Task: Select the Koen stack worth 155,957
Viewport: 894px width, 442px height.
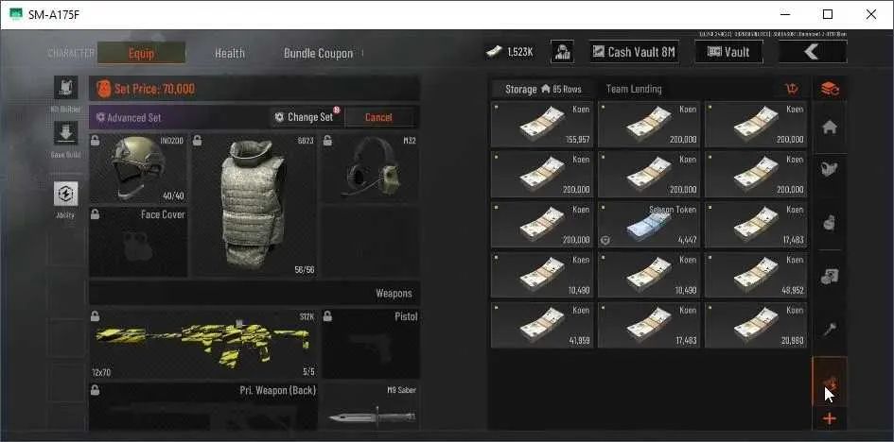Action: tap(542, 125)
